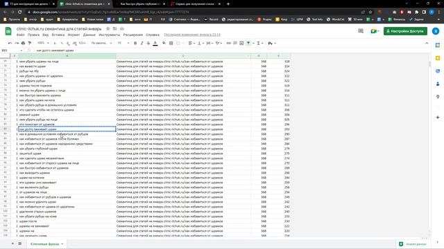Click the formula bar text
Viewport: 444px width, 249px height.
[55, 50]
